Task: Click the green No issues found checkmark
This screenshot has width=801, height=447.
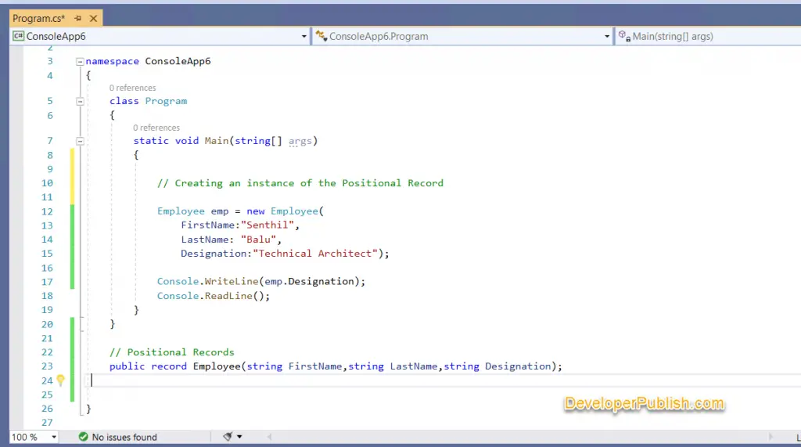Action: pos(83,437)
